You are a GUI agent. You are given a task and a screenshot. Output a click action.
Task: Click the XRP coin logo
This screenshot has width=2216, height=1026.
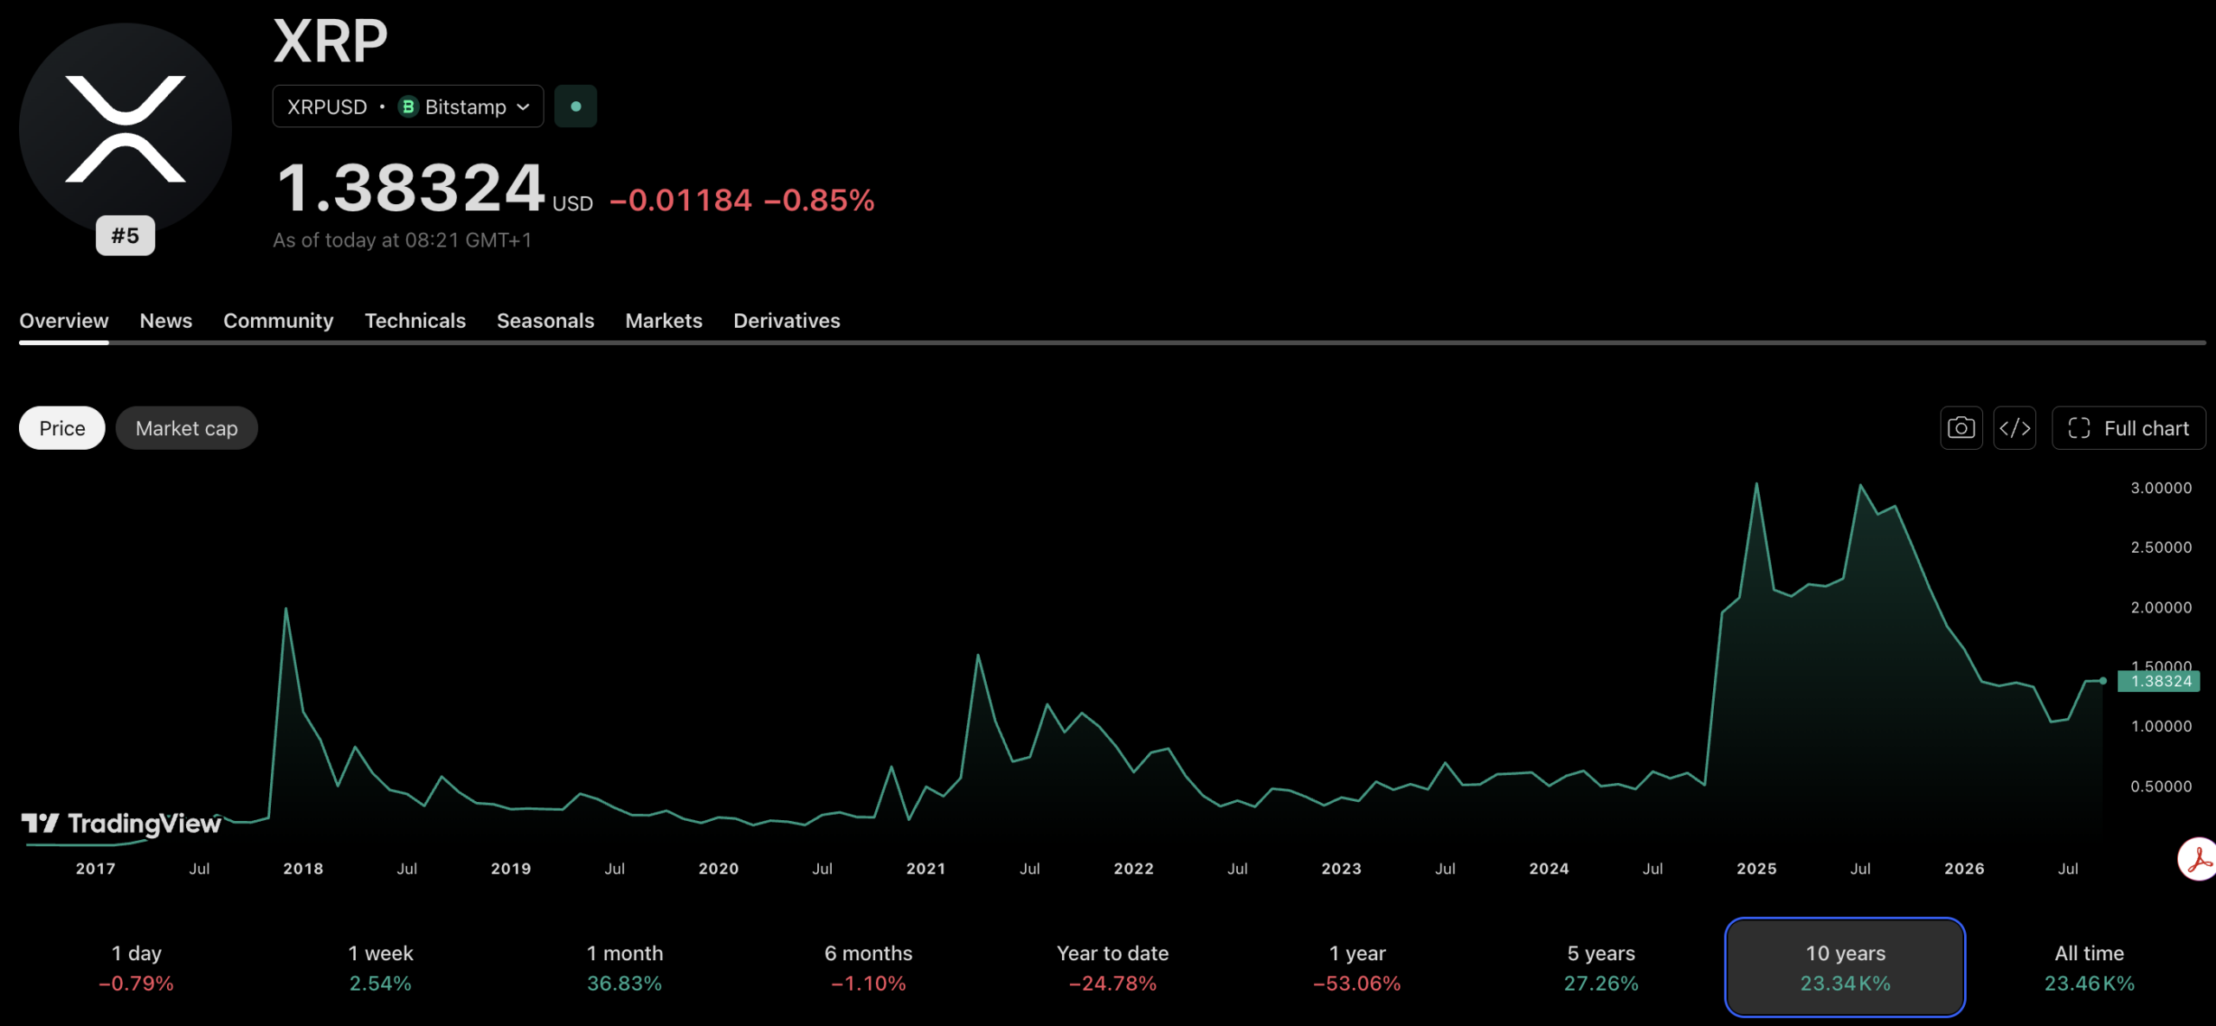point(126,128)
